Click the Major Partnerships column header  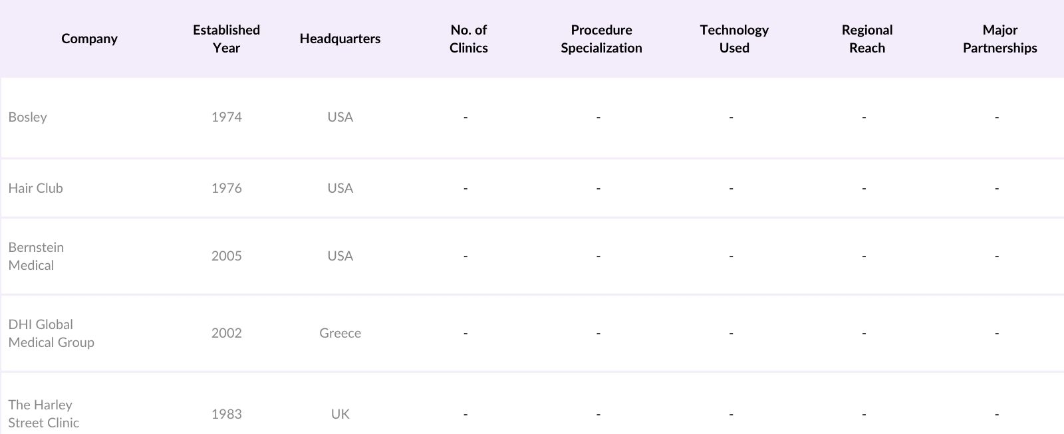tap(999, 39)
